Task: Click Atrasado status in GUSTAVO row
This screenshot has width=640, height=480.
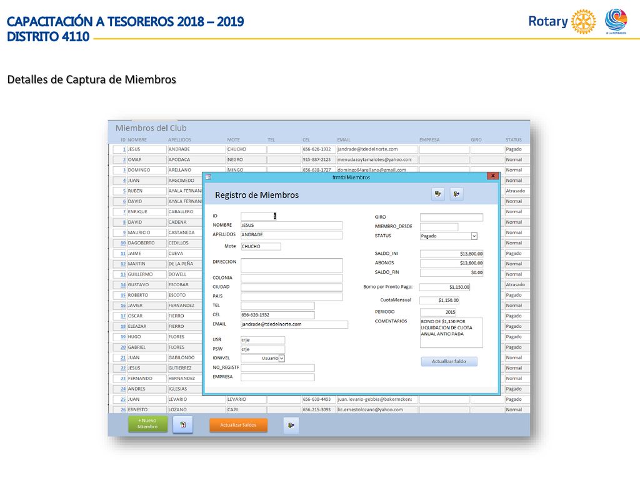Action: (517, 285)
